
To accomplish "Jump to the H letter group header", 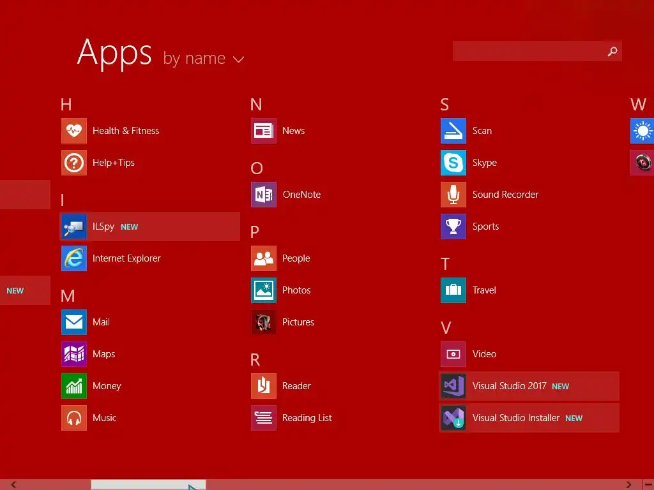I will coord(66,104).
